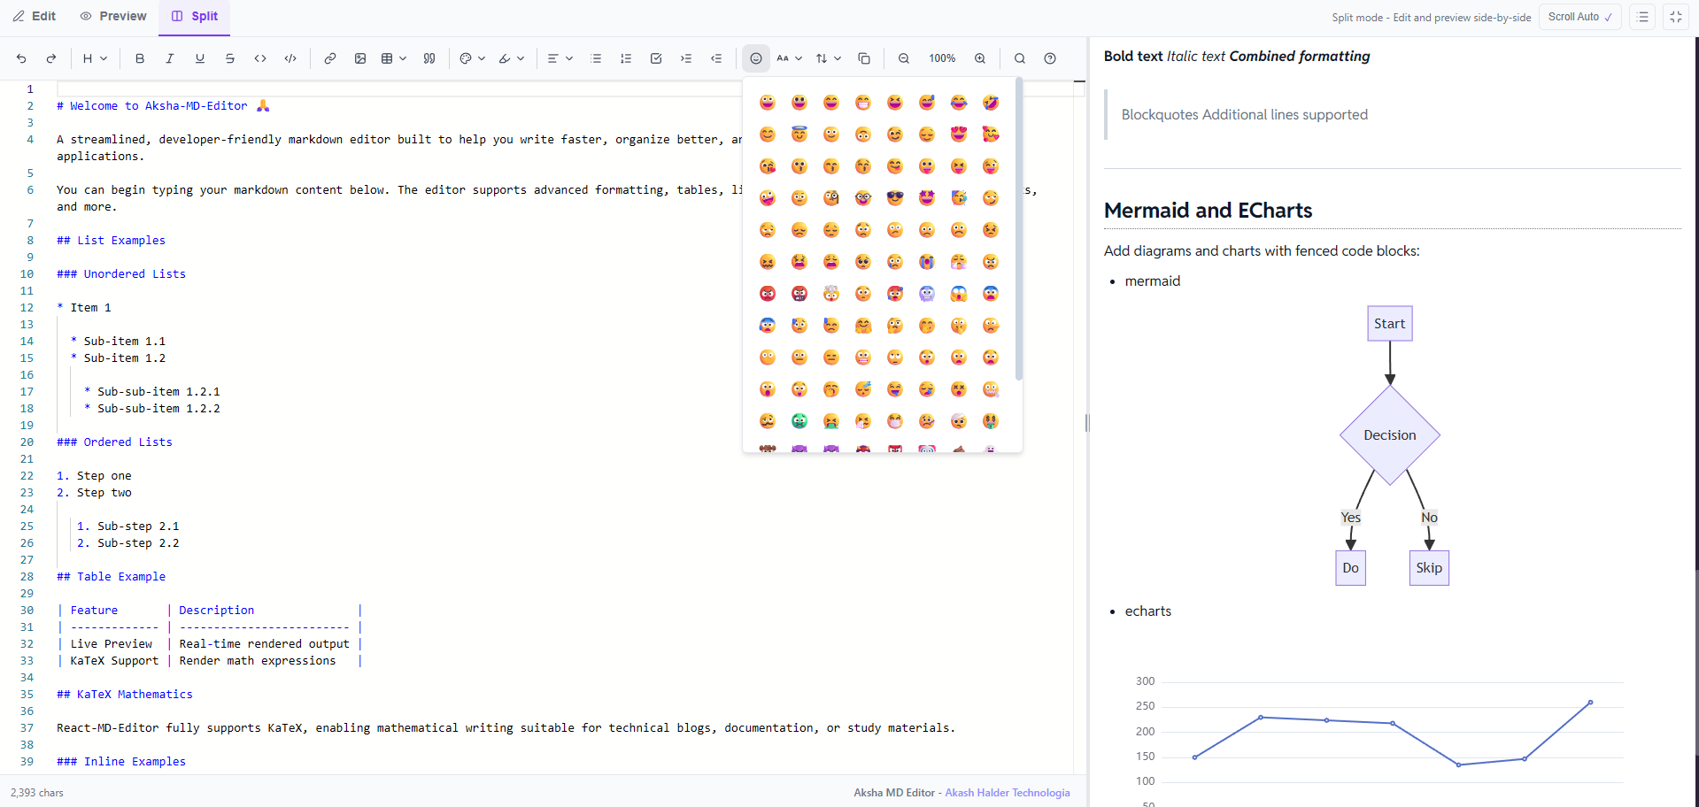Screen dimensions: 1699x807
Task: Open the table of contents list
Action: click(1642, 17)
